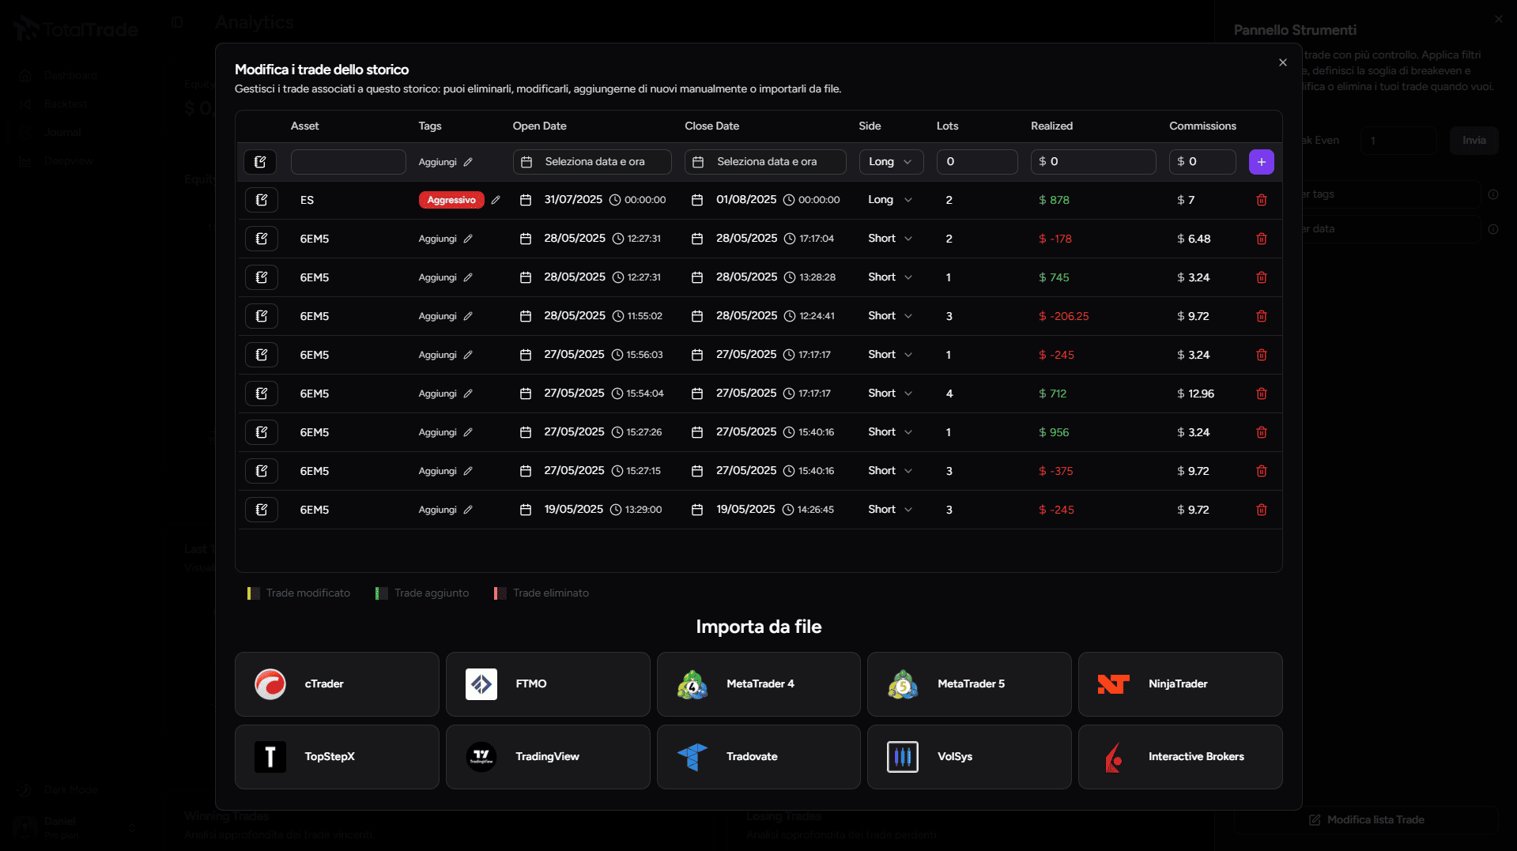
Task: Delete the 6EM5 trade with realized -178
Action: pyautogui.click(x=1261, y=239)
